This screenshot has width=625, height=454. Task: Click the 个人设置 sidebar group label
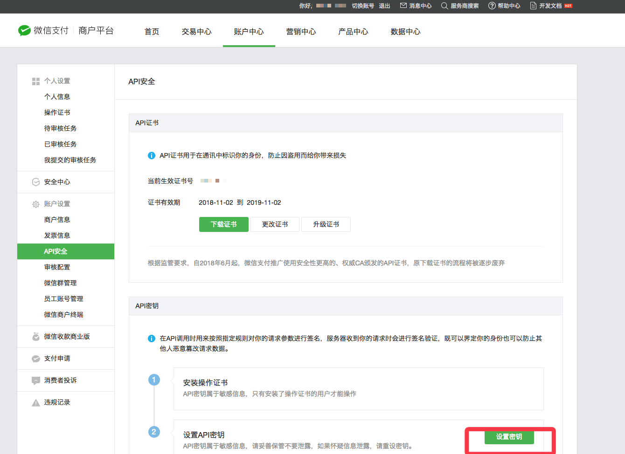pos(57,81)
